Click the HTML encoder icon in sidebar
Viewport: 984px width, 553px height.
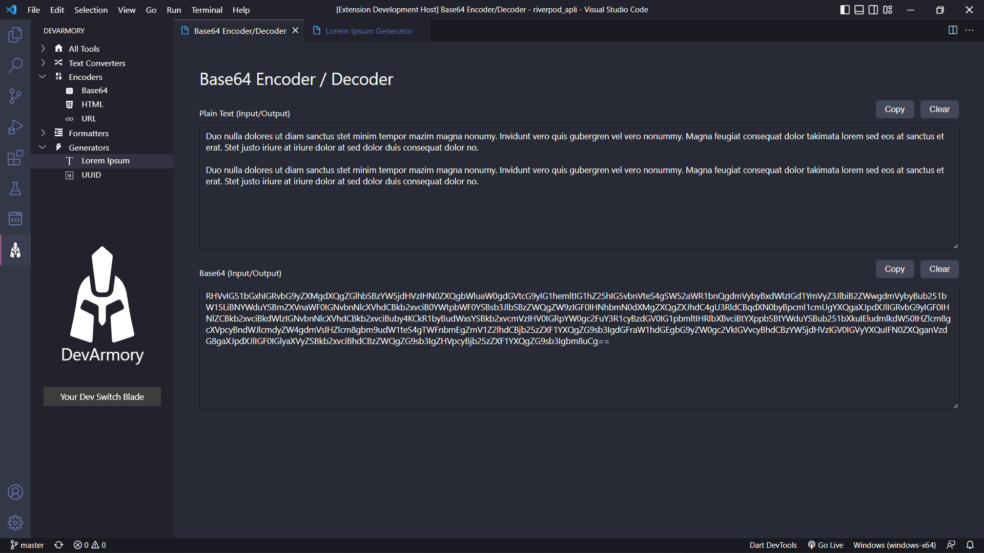pyautogui.click(x=70, y=104)
